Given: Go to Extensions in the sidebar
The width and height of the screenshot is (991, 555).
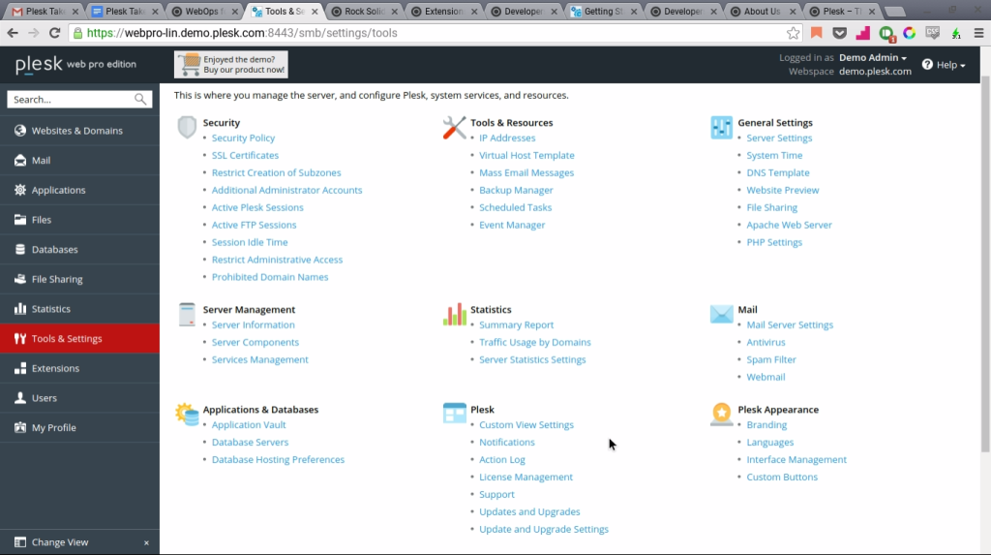Looking at the screenshot, I should click(x=55, y=368).
